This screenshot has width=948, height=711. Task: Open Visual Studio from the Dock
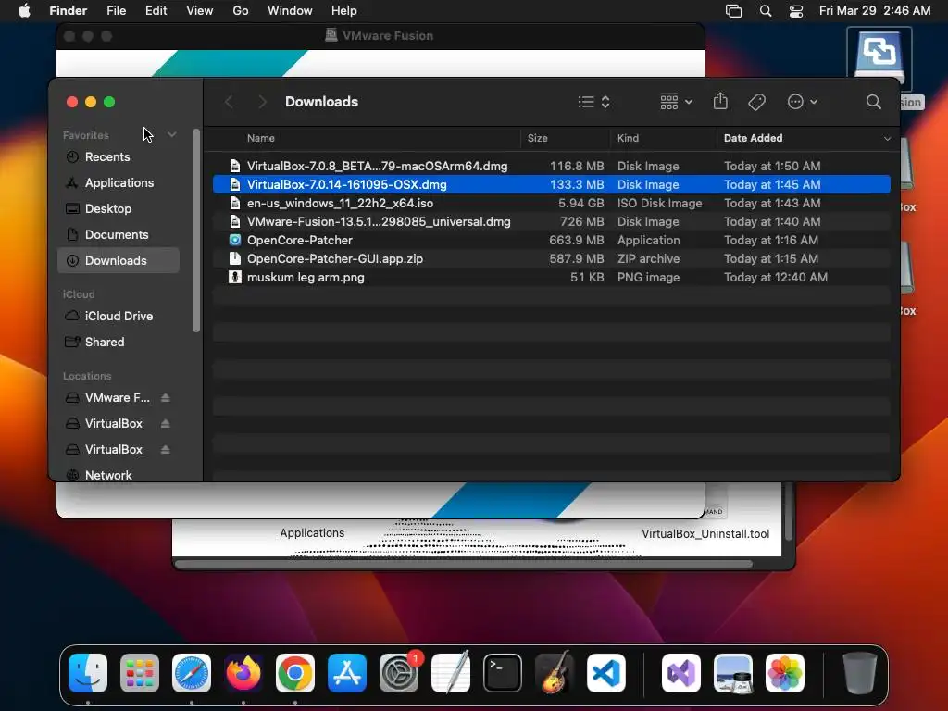[x=681, y=673]
